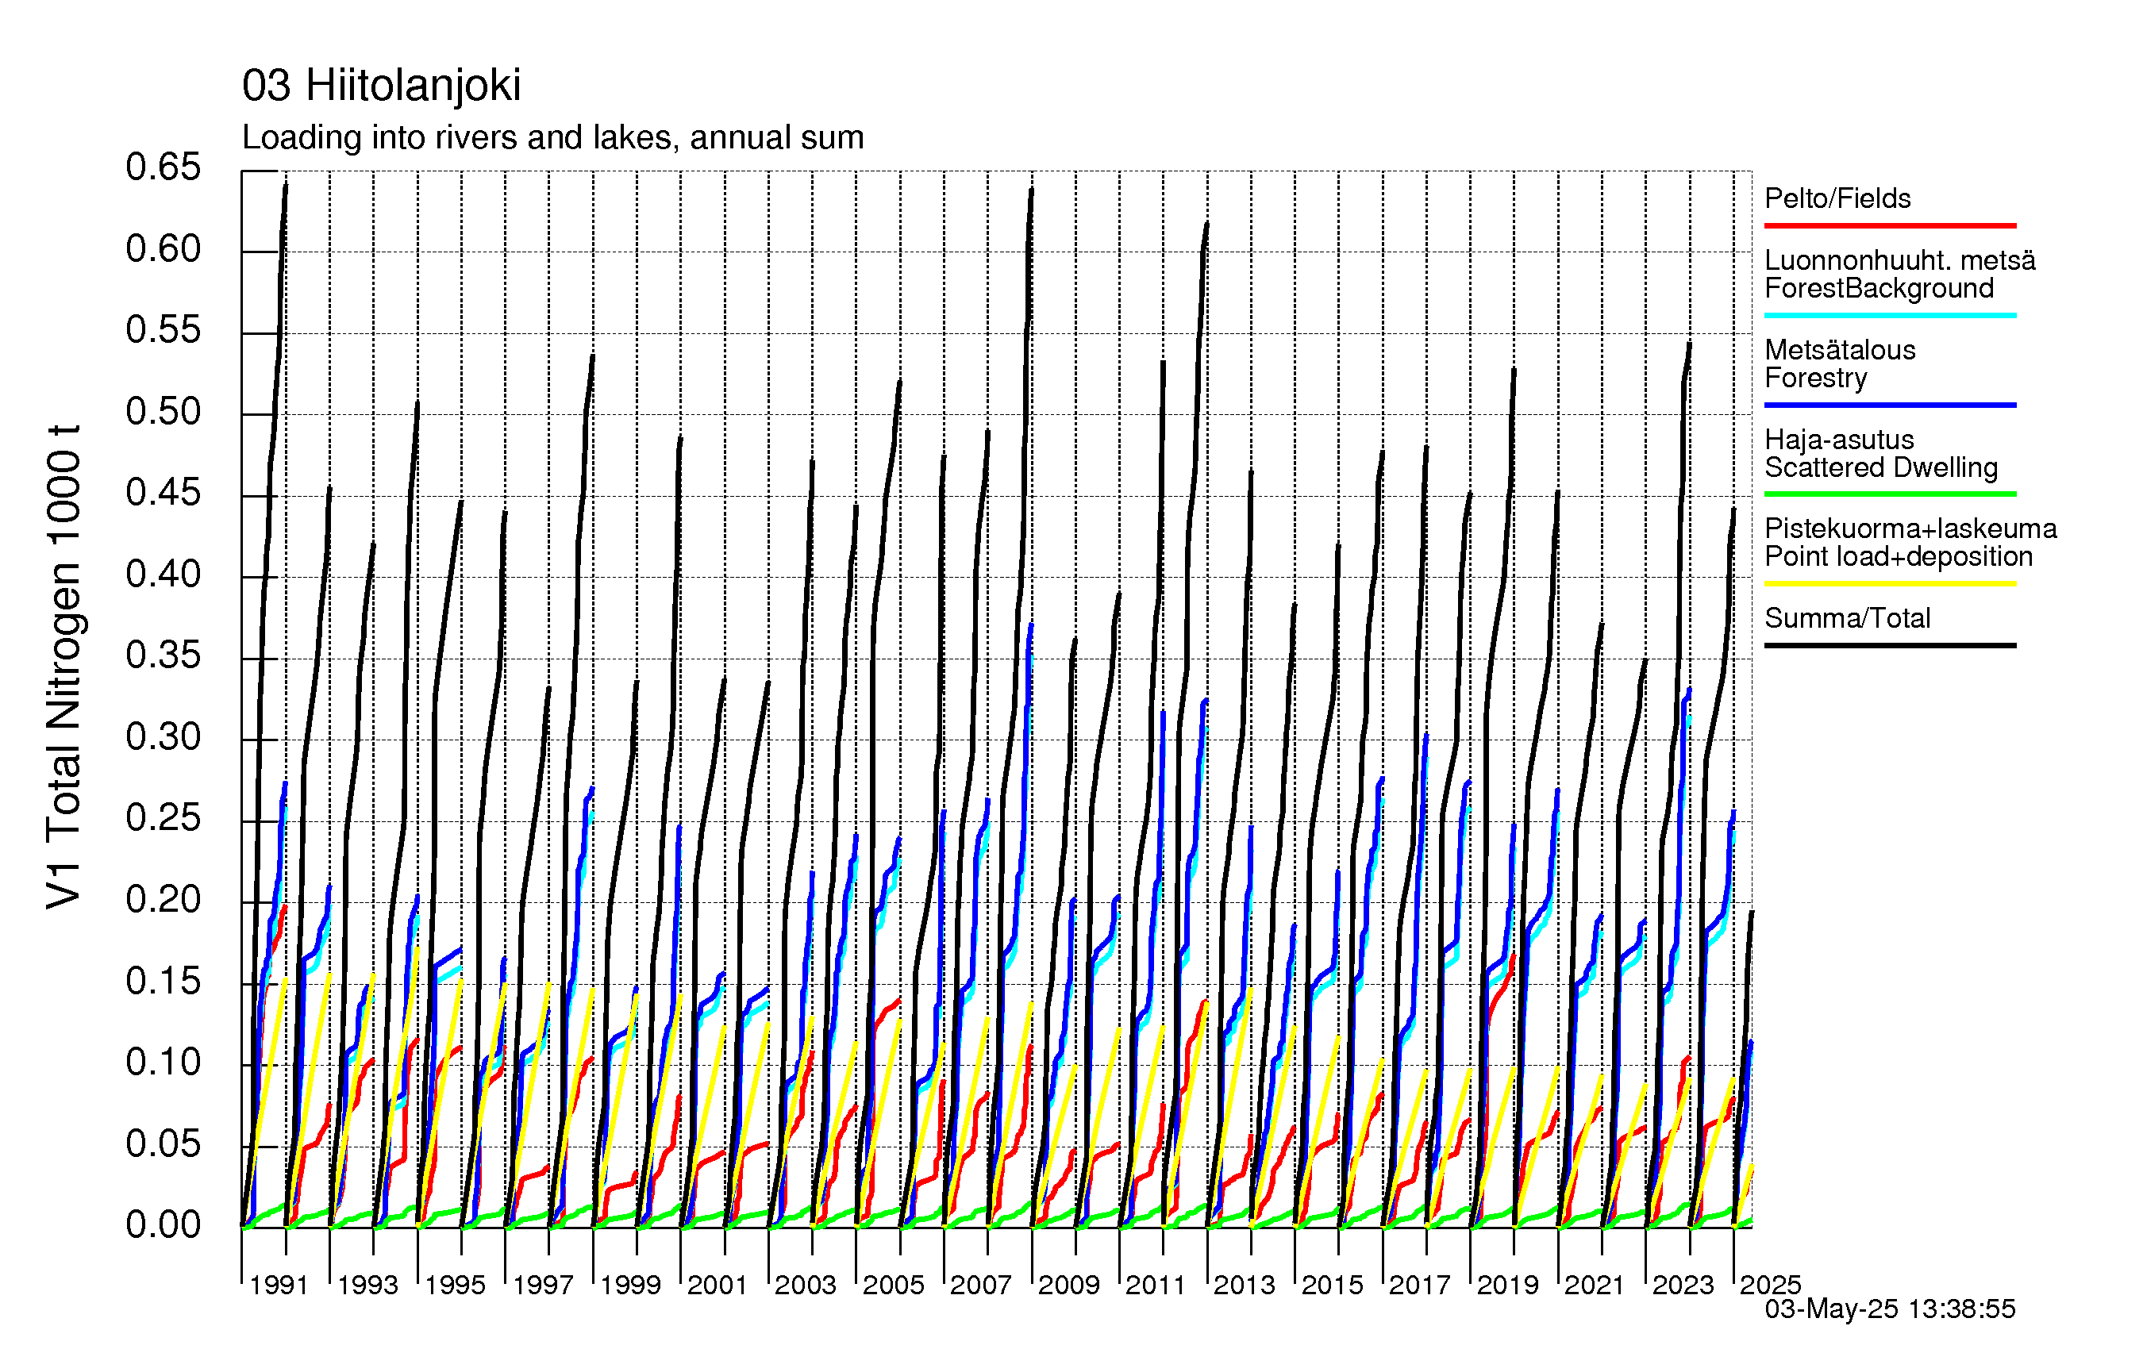Viewport: 2143px width, 1349px height.
Task: Select the 'Scattered Dwelling' legend label
Action: 1881,467
